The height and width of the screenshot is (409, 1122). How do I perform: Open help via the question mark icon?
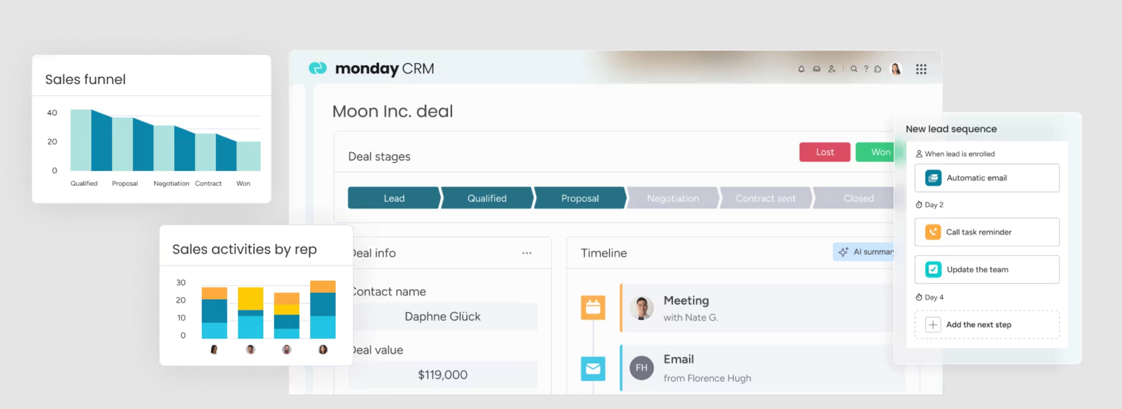866,69
